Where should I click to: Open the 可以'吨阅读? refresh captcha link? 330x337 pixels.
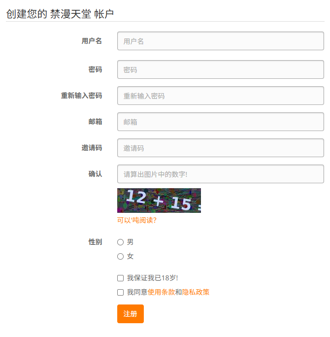(x=137, y=220)
